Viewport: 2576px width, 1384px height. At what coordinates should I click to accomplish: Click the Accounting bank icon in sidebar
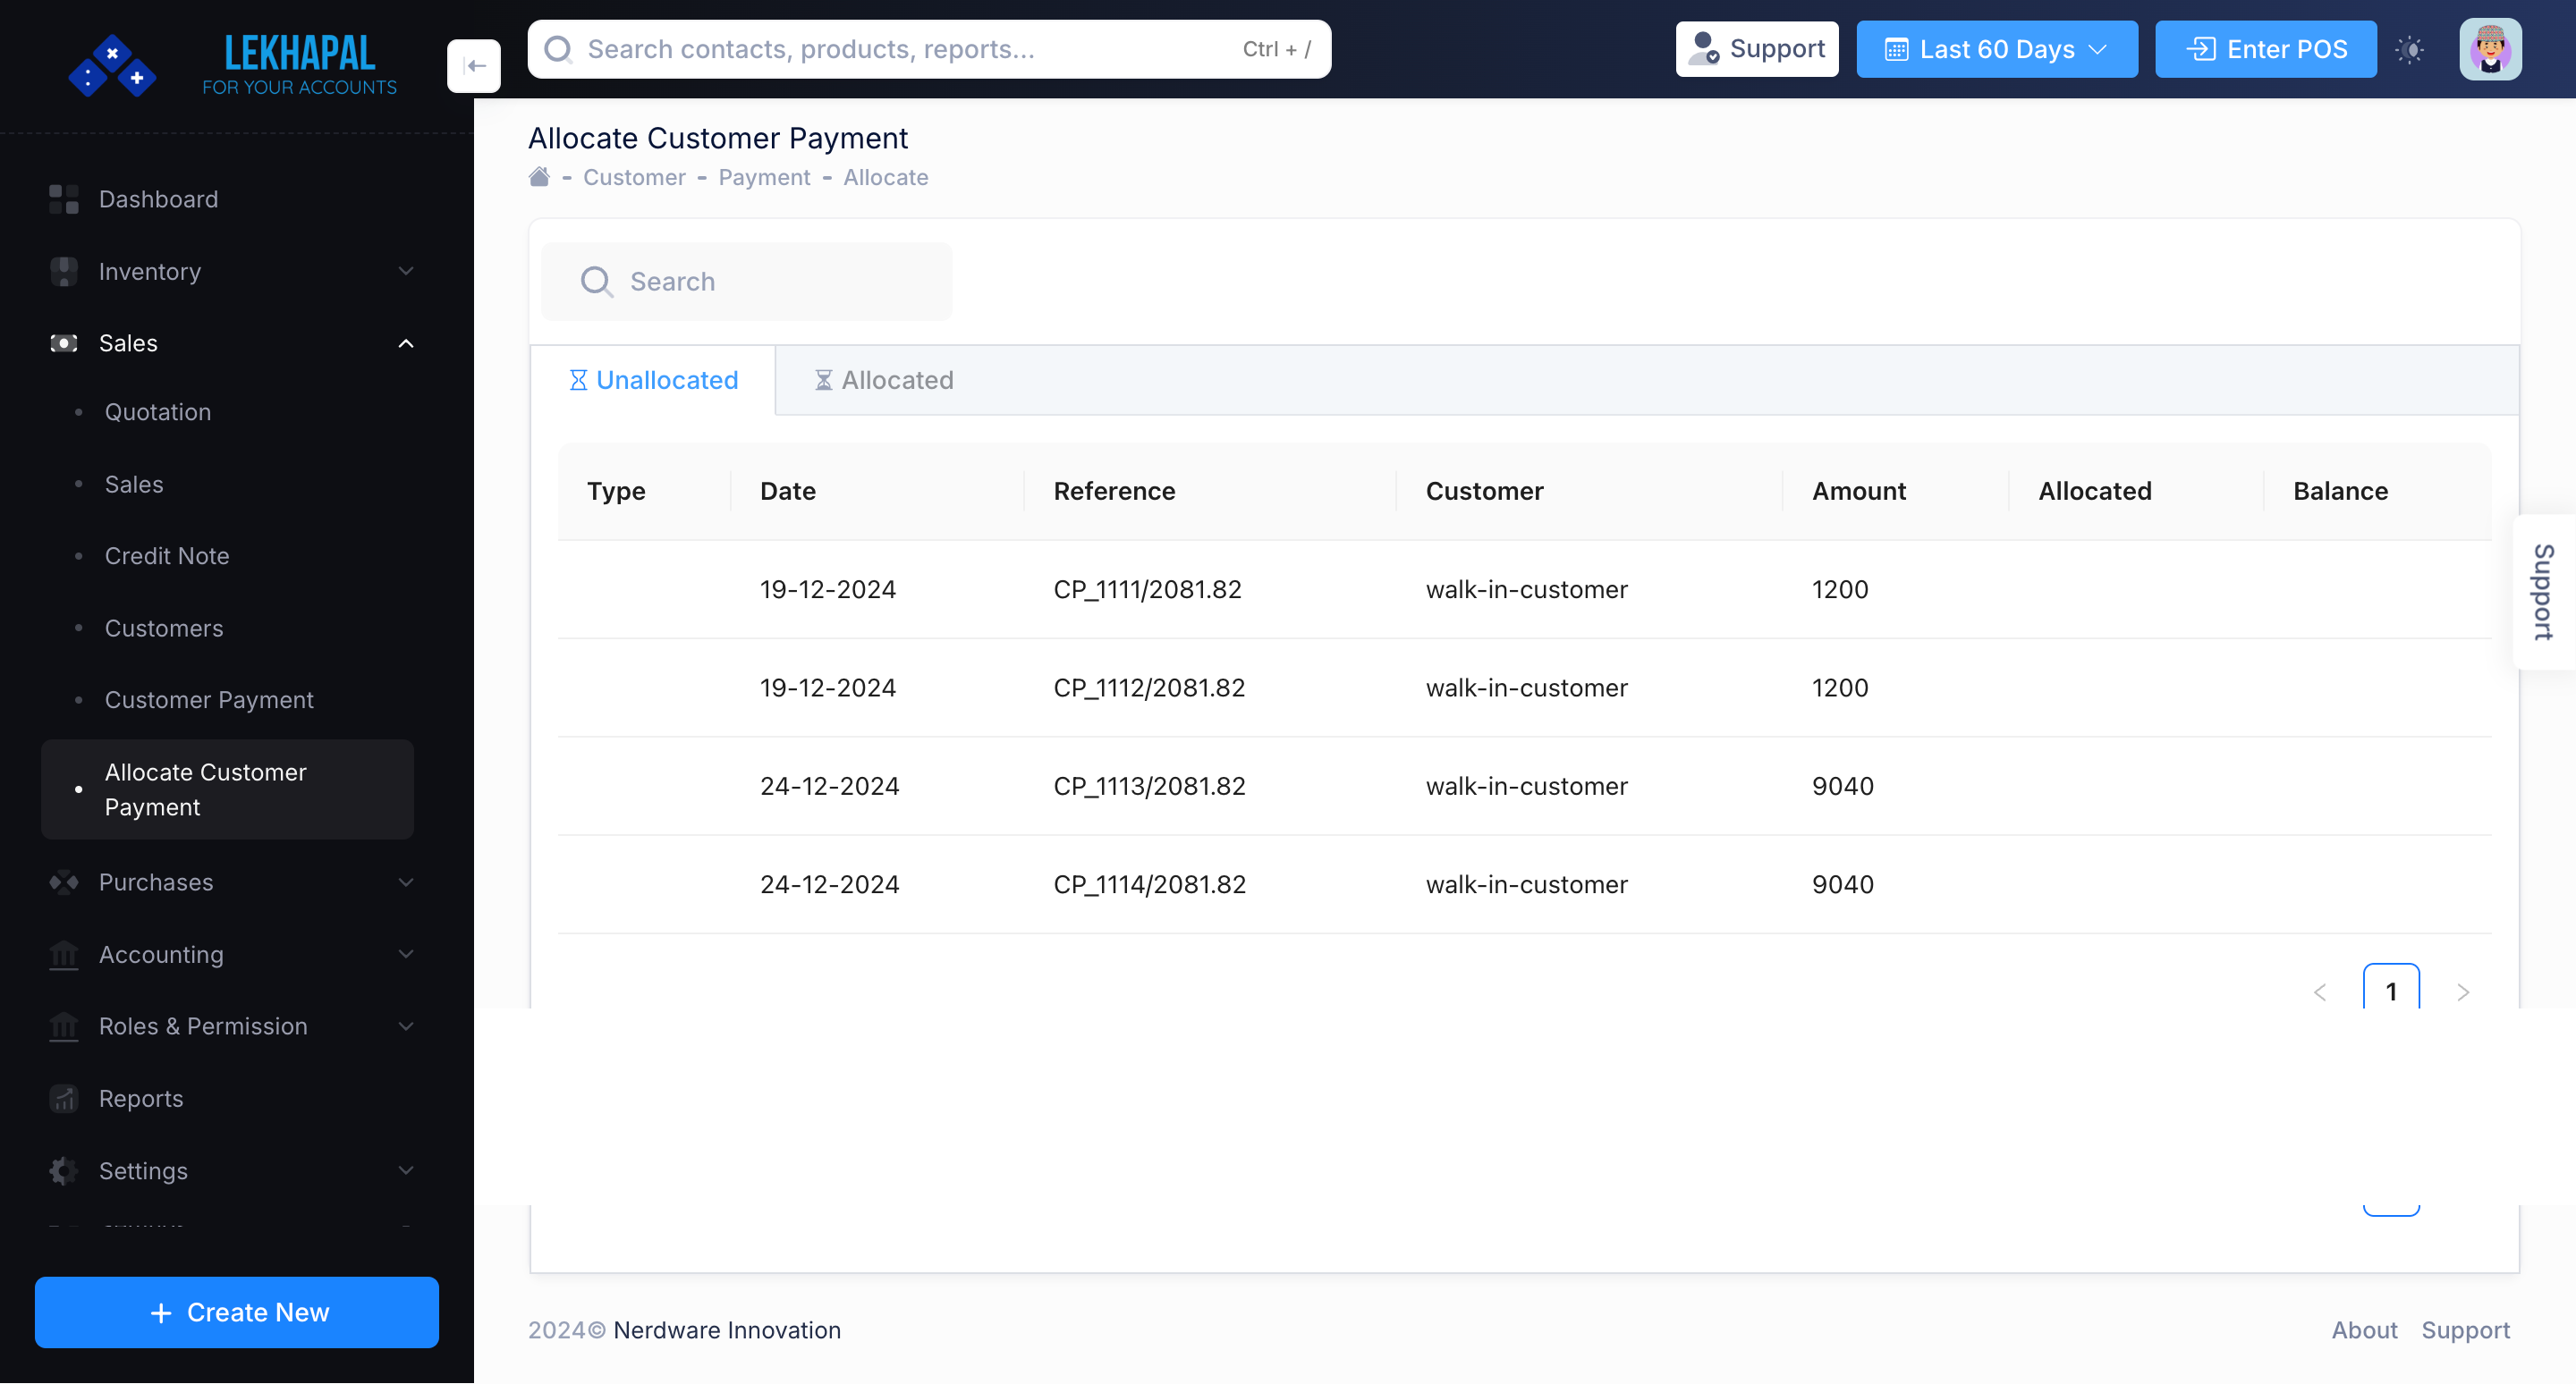coord(63,954)
